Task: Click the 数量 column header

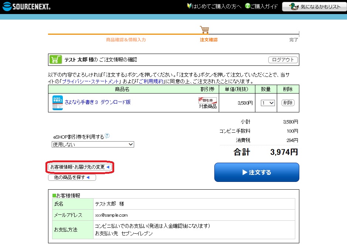Action: (266, 89)
